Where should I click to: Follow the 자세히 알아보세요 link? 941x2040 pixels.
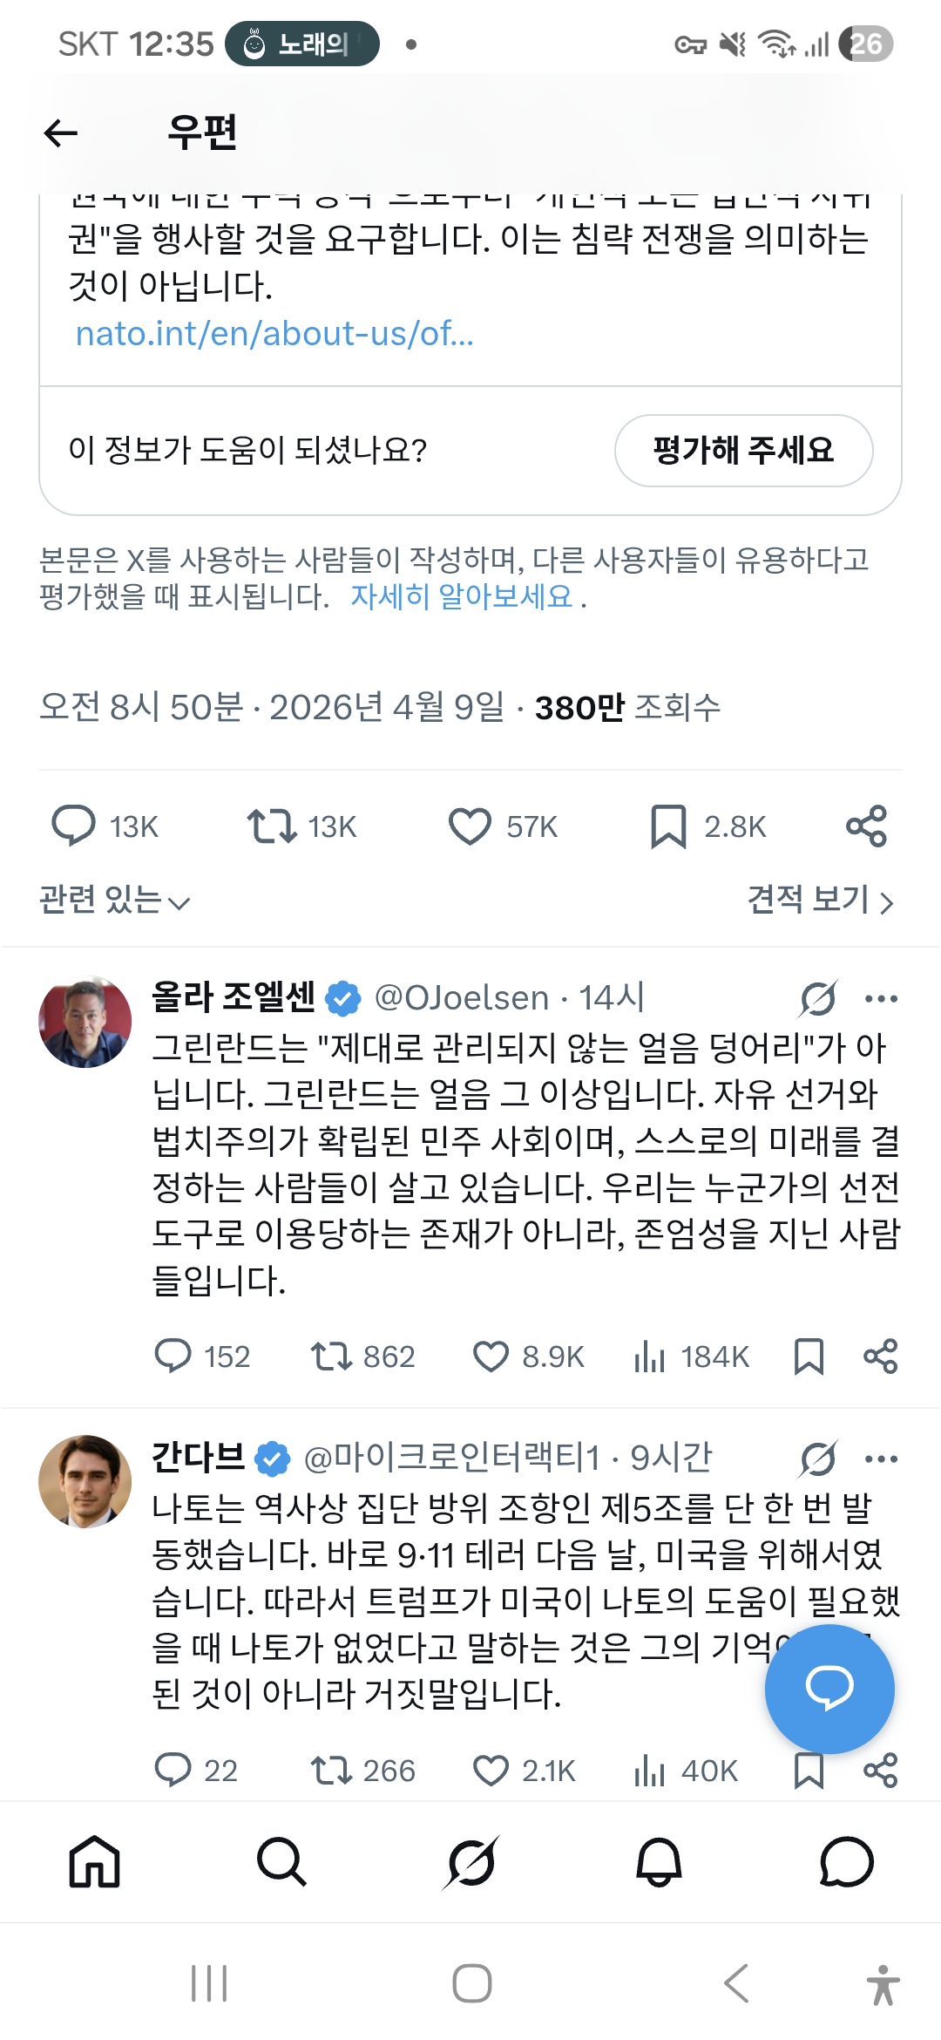(462, 596)
